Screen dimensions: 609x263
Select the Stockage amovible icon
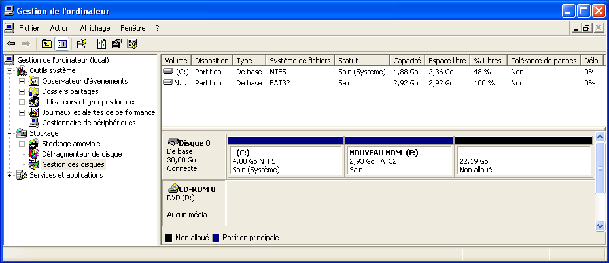(x=34, y=144)
